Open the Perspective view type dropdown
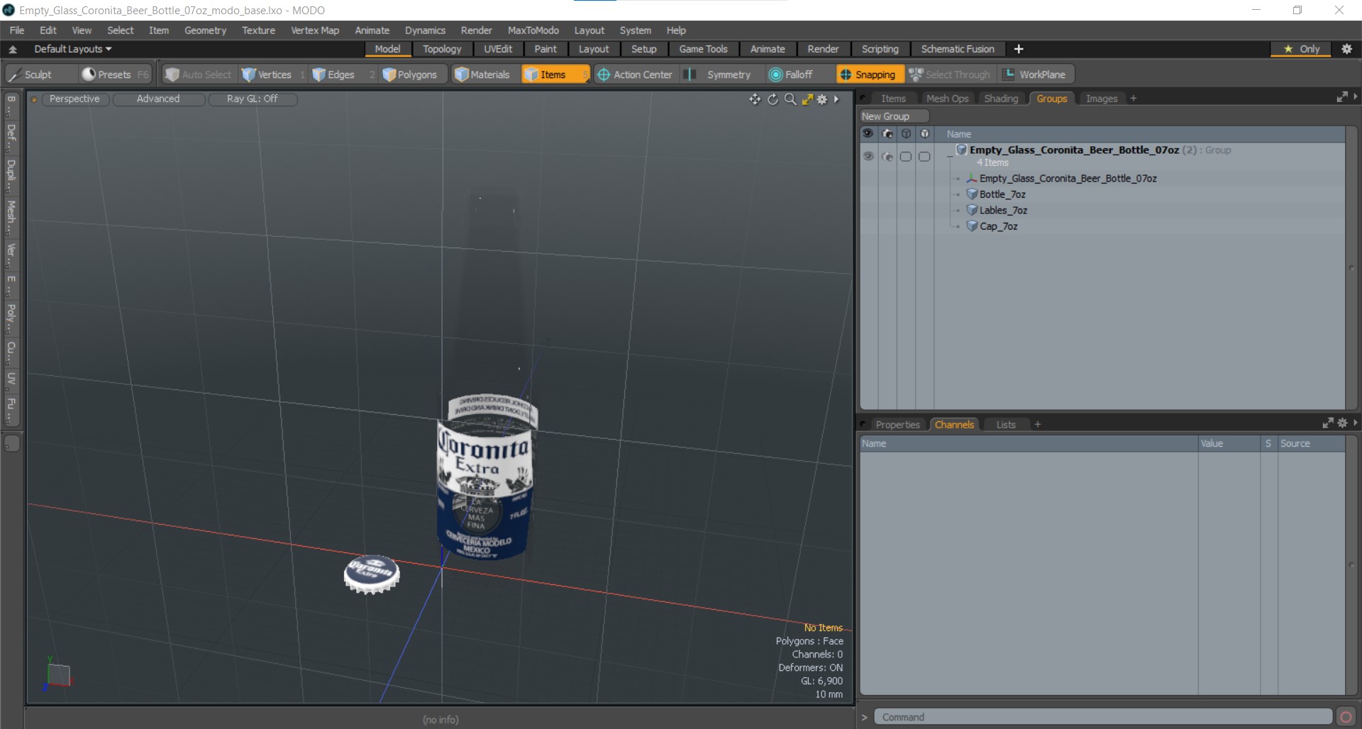1362x729 pixels. (x=74, y=99)
